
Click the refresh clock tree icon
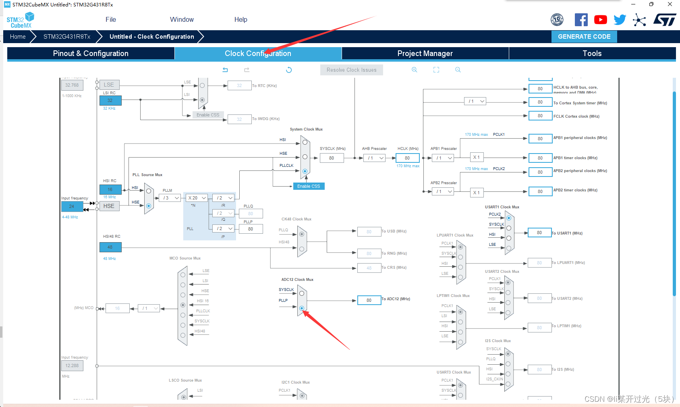(x=289, y=70)
